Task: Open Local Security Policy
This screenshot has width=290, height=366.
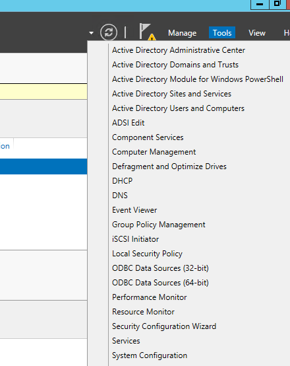Action: 147,254
